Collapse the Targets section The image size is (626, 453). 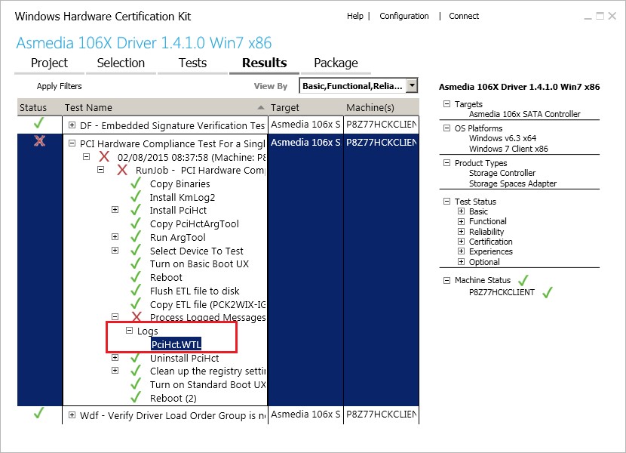tap(446, 104)
